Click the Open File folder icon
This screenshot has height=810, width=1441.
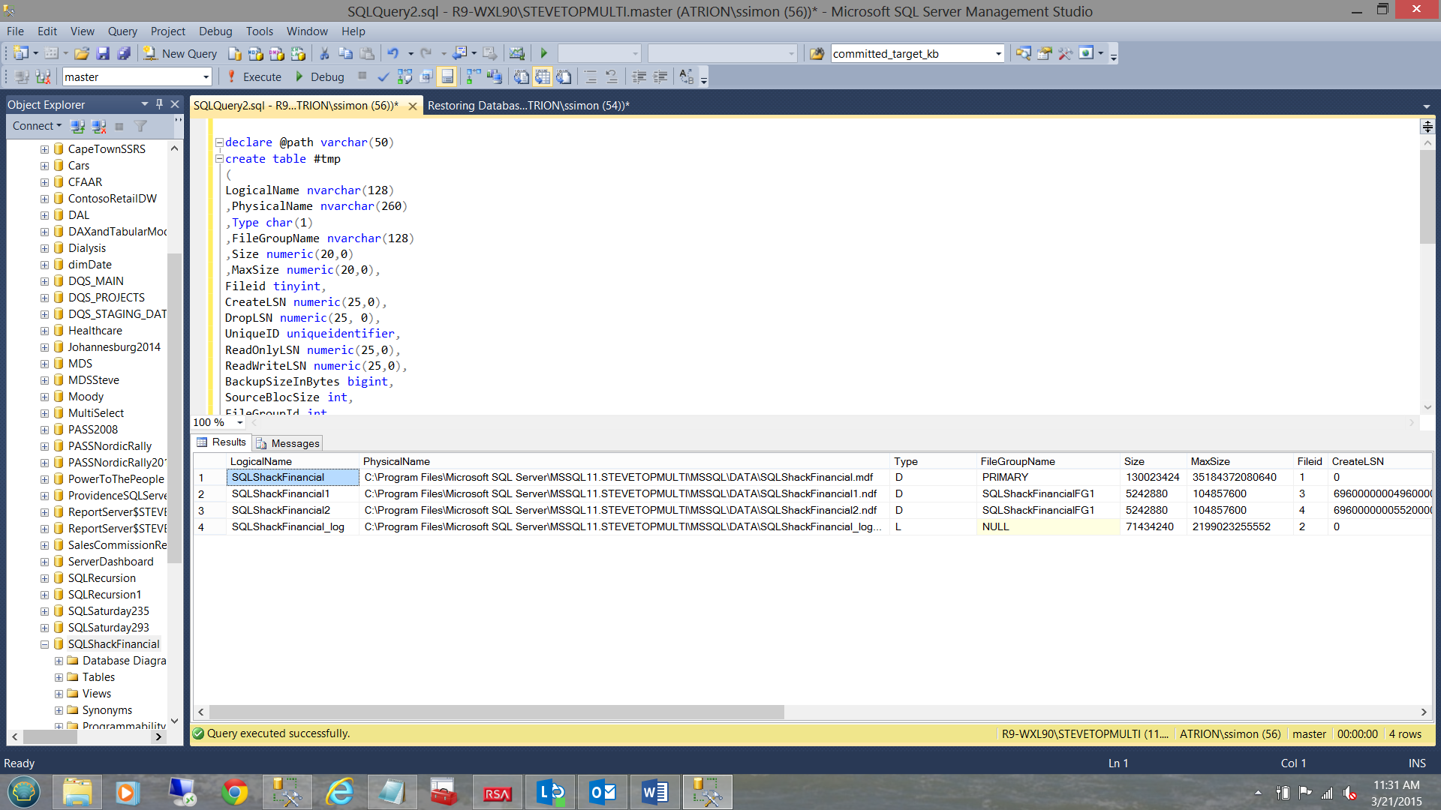coord(82,53)
